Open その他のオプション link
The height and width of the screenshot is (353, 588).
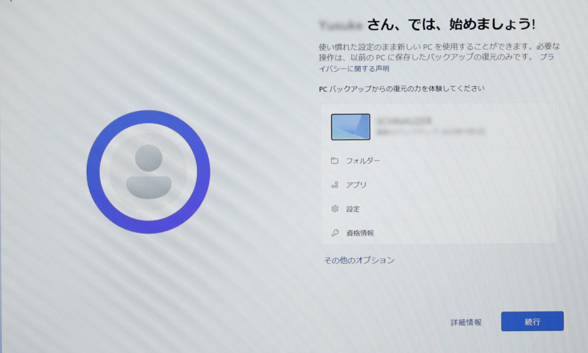(359, 260)
